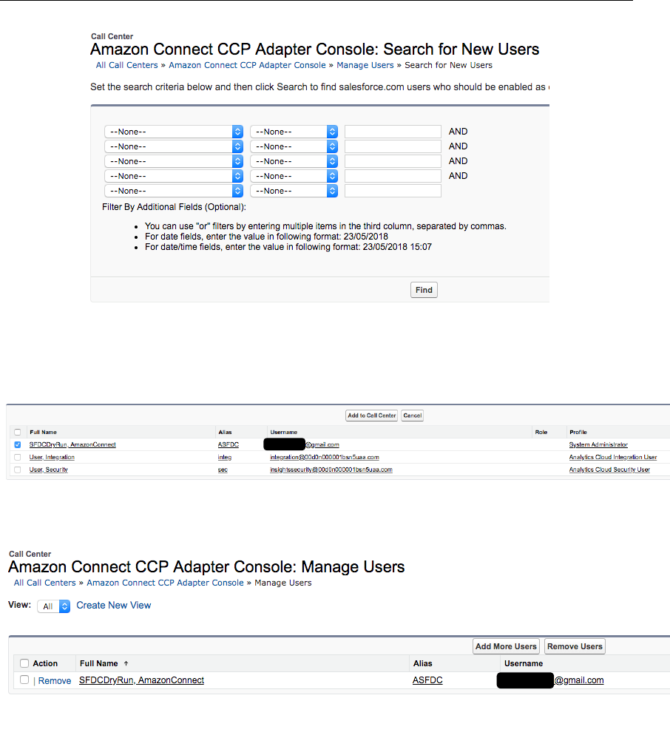Open the fourth row field filter dropdown
Screen dimensions: 670x735
[174, 176]
